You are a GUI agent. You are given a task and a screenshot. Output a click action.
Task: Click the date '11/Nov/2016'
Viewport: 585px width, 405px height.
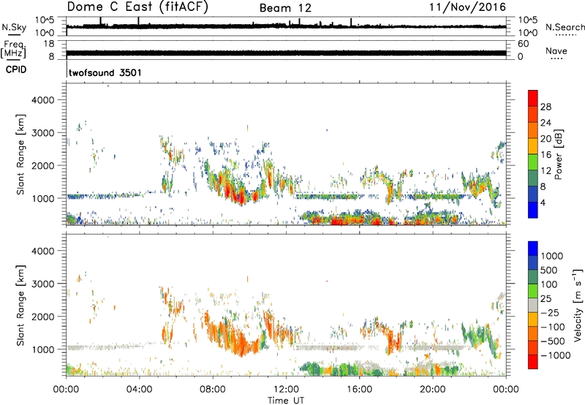(467, 7)
